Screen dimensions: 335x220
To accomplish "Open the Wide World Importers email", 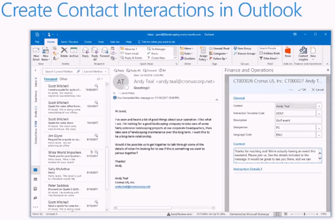I will (x=73, y=157).
